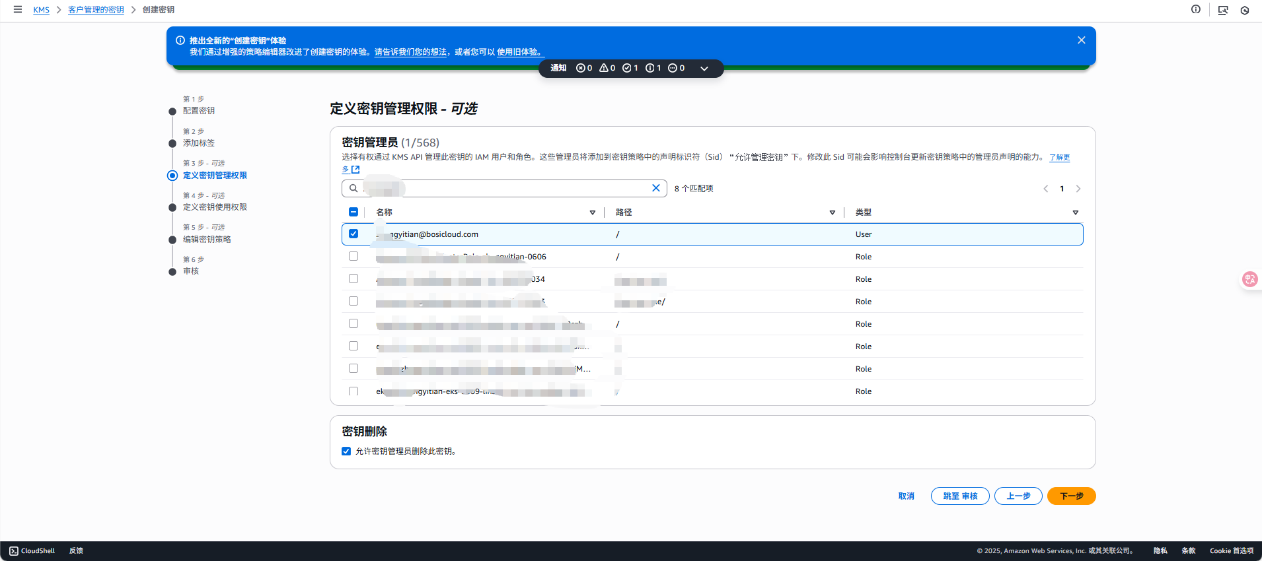
Task: Disable allowing administrators to delete this key
Action: click(346, 451)
